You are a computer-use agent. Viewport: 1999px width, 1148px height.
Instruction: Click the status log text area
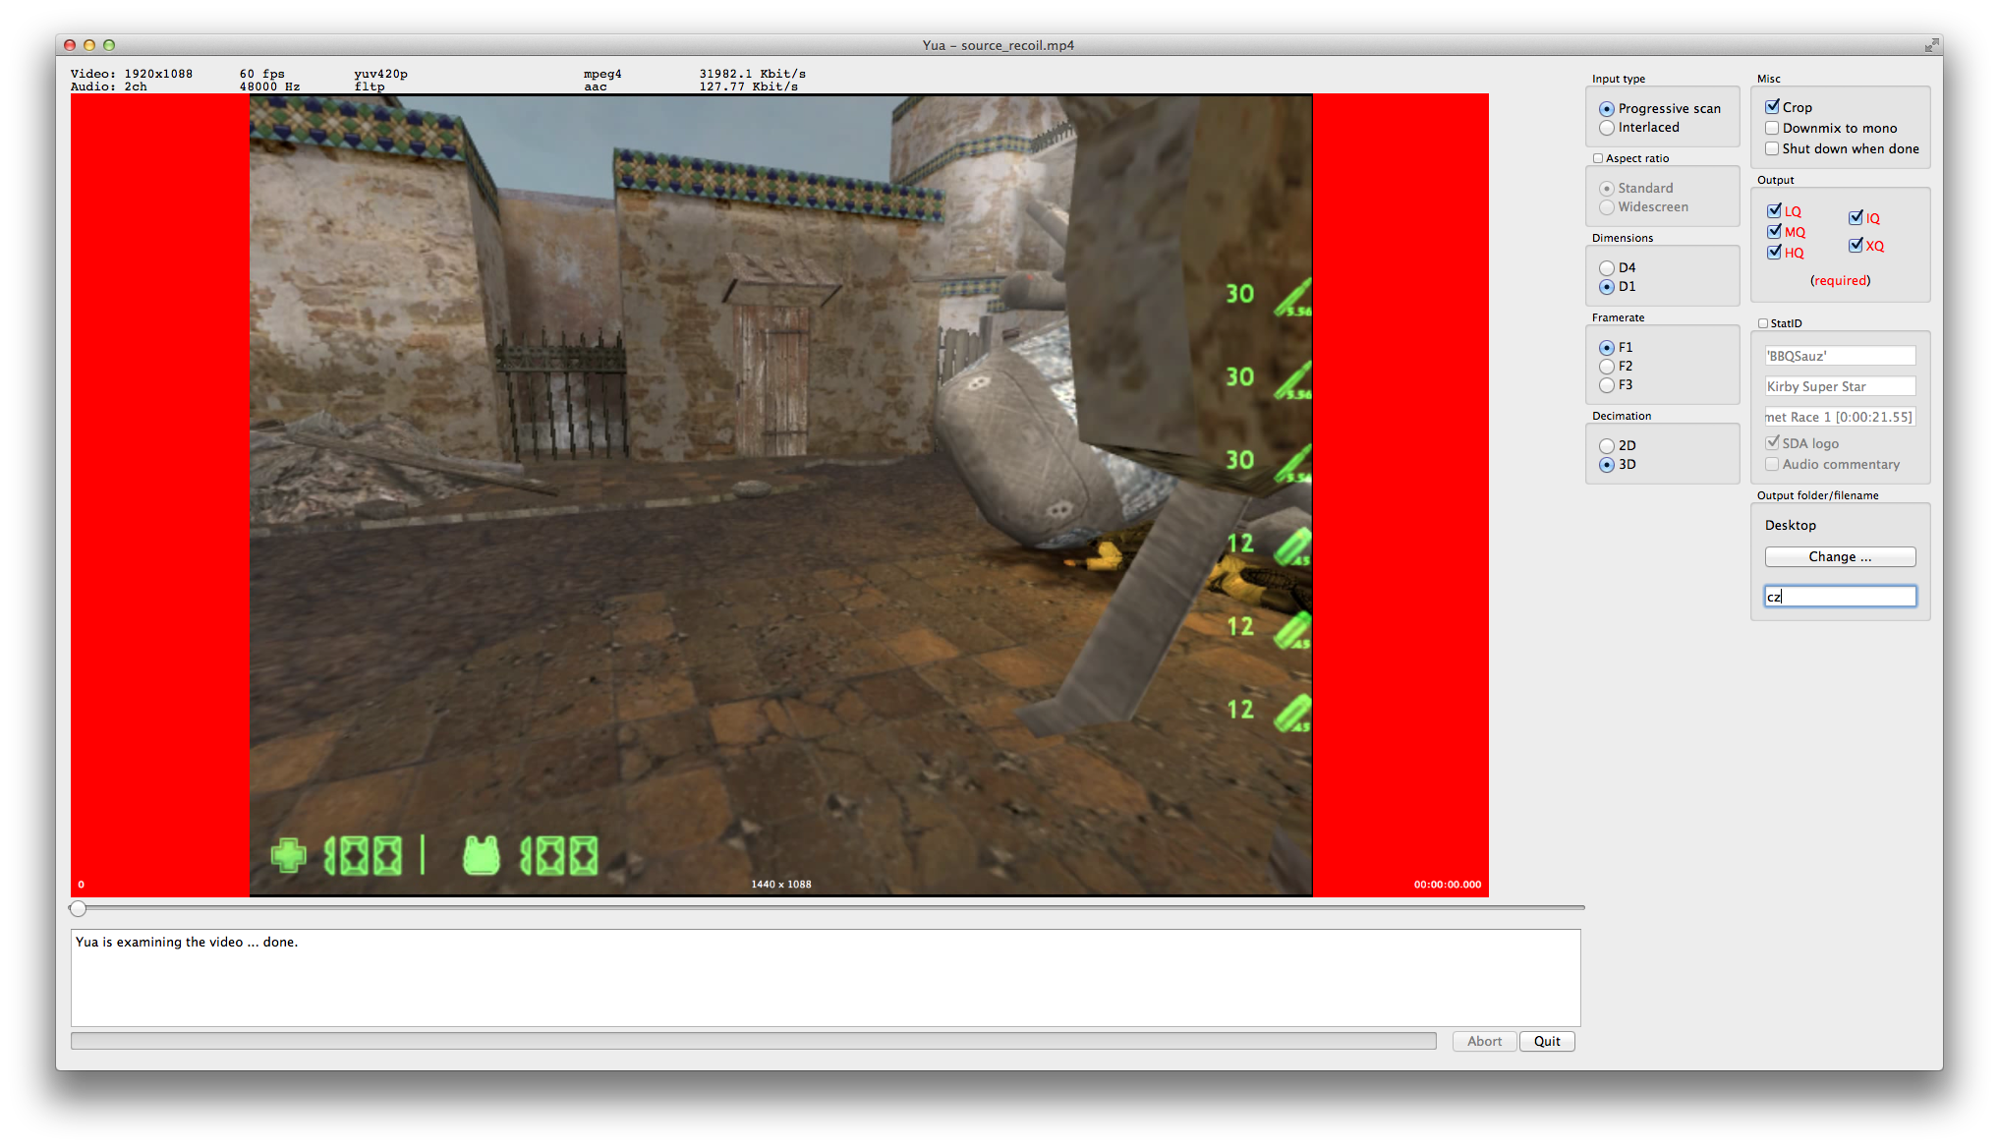(x=826, y=978)
